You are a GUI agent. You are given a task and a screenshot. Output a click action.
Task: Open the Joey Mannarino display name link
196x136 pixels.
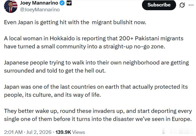(x=39, y=3)
